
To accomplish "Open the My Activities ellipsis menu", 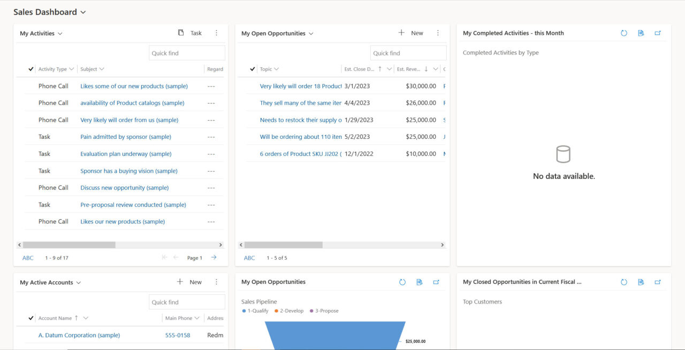I will (216, 33).
